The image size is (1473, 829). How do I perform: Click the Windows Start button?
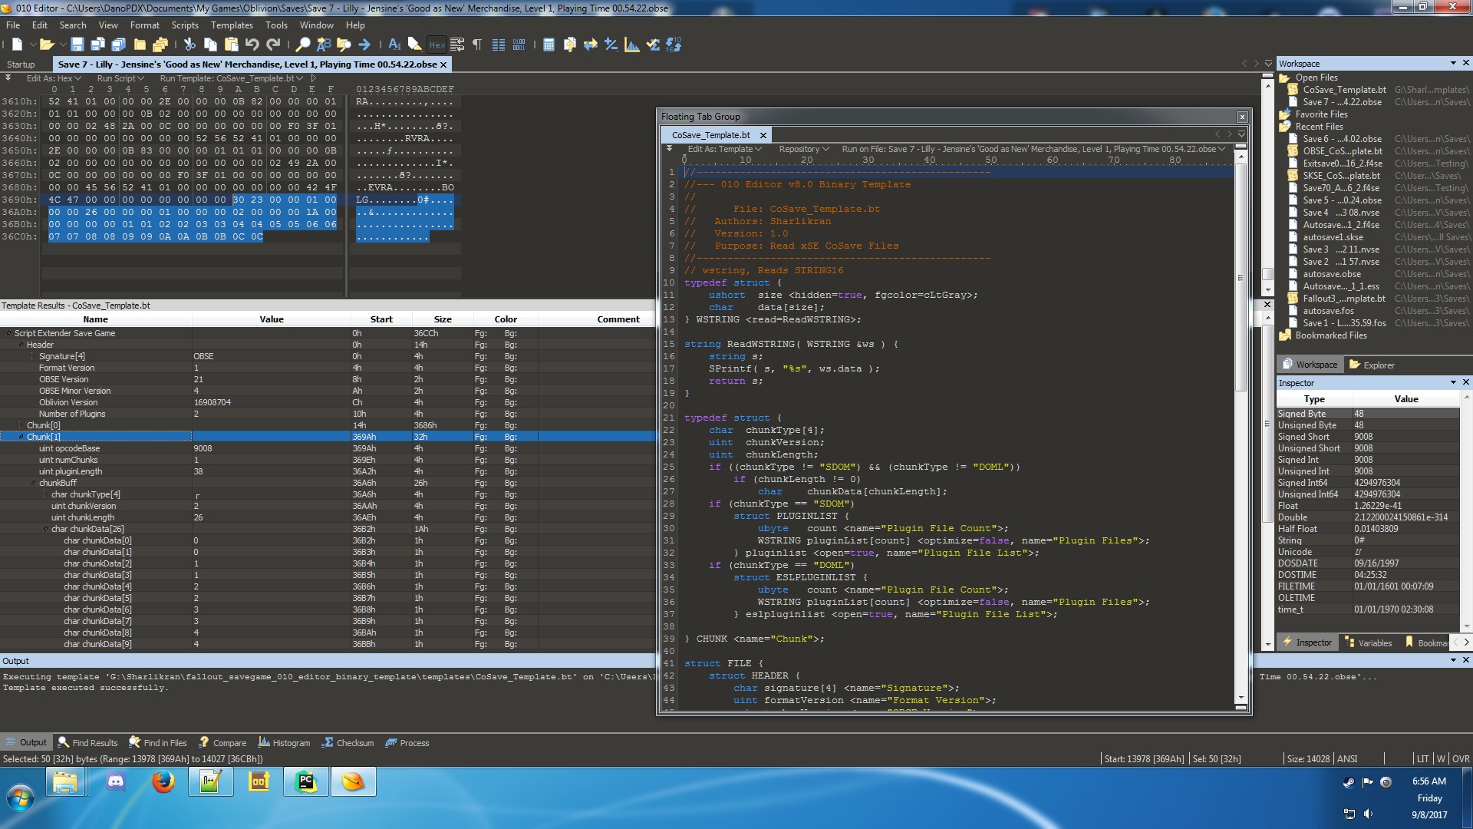coord(21,798)
